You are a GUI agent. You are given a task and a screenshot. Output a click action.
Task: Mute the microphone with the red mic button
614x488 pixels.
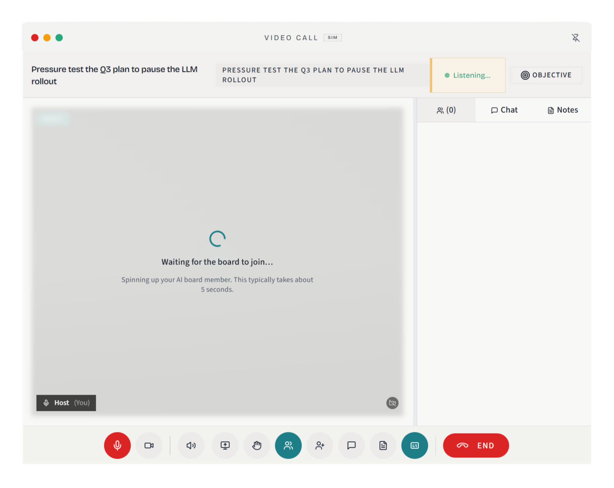pyautogui.click(x=117, y=445)
